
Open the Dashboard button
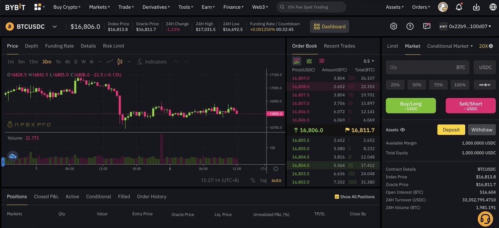pos(329,27)
